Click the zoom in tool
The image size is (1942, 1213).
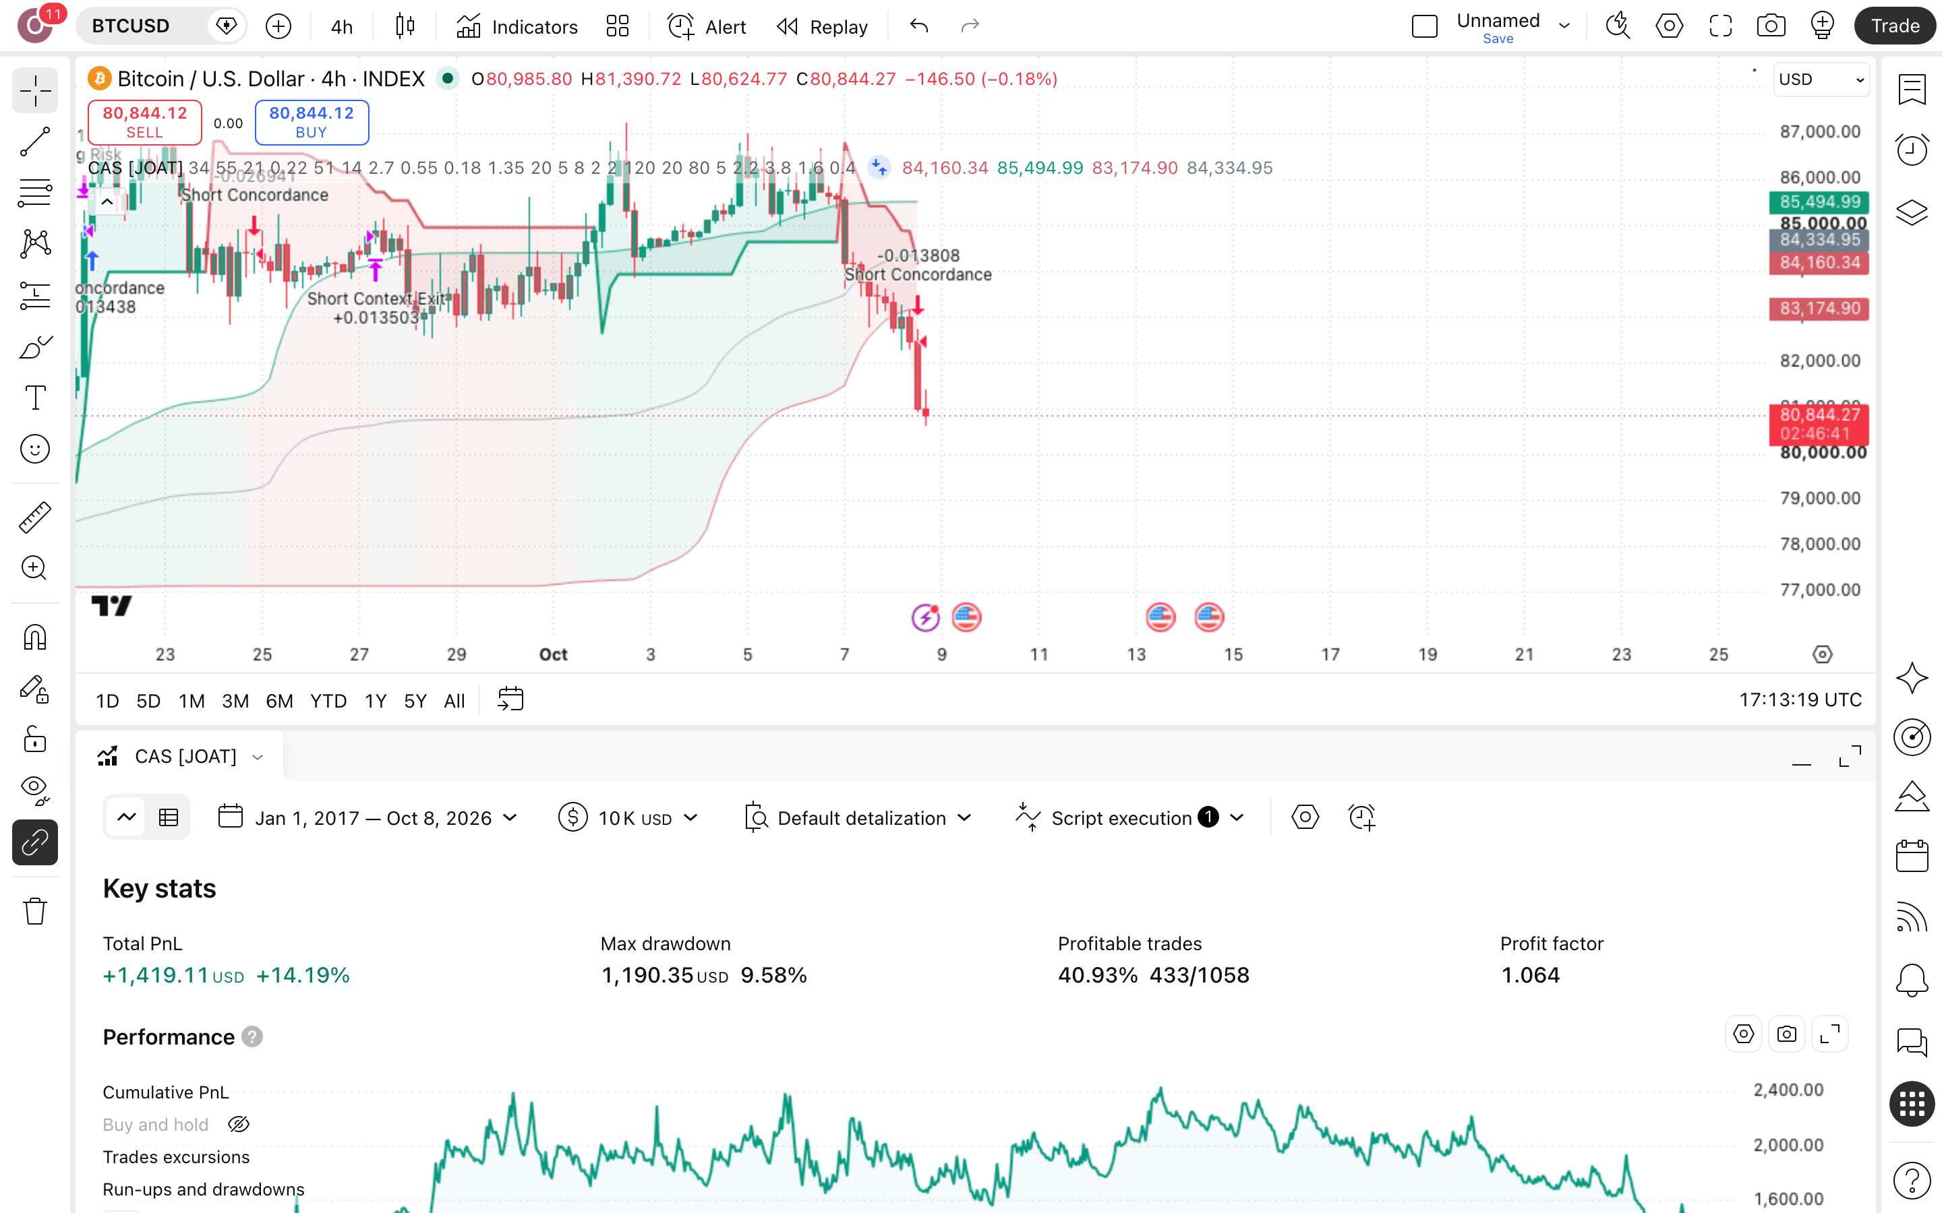pos(34,568)
